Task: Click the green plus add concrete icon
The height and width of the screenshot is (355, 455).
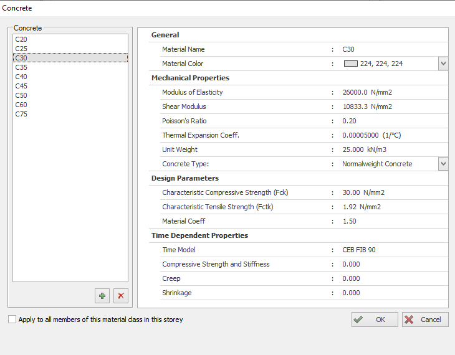Action: point(102,296)
